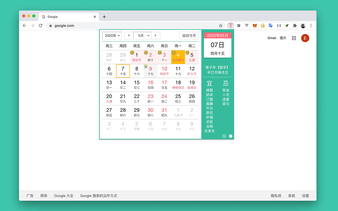The width and height of the screenshot is (338, 211).
Task: Select May 1 劳动节 in calendar
Action: click(x=137, y=57)
